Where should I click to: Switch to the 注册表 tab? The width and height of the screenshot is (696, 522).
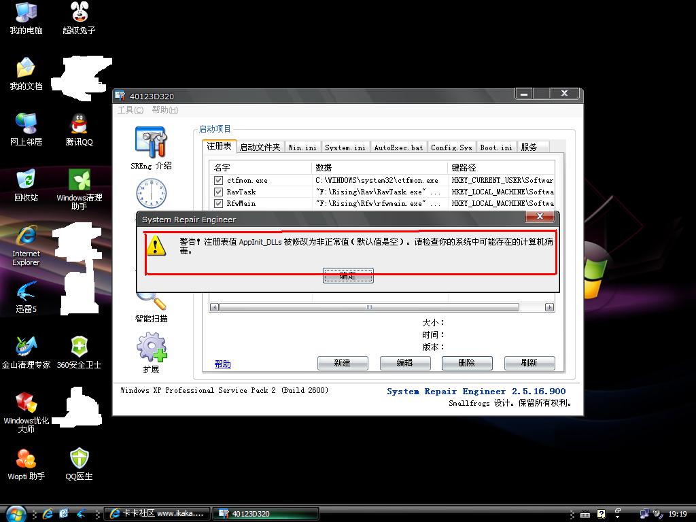(x=219, y=146)
